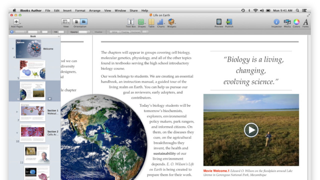The width and height of the screenshot is (320, 180).
Task: Enable the Shadow checkbox
Action: [93, 32]
